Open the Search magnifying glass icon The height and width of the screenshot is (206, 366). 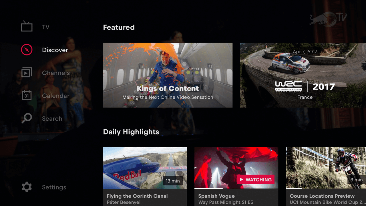(x=27, y=118)
